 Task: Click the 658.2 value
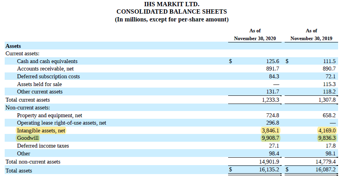(329, 115)
